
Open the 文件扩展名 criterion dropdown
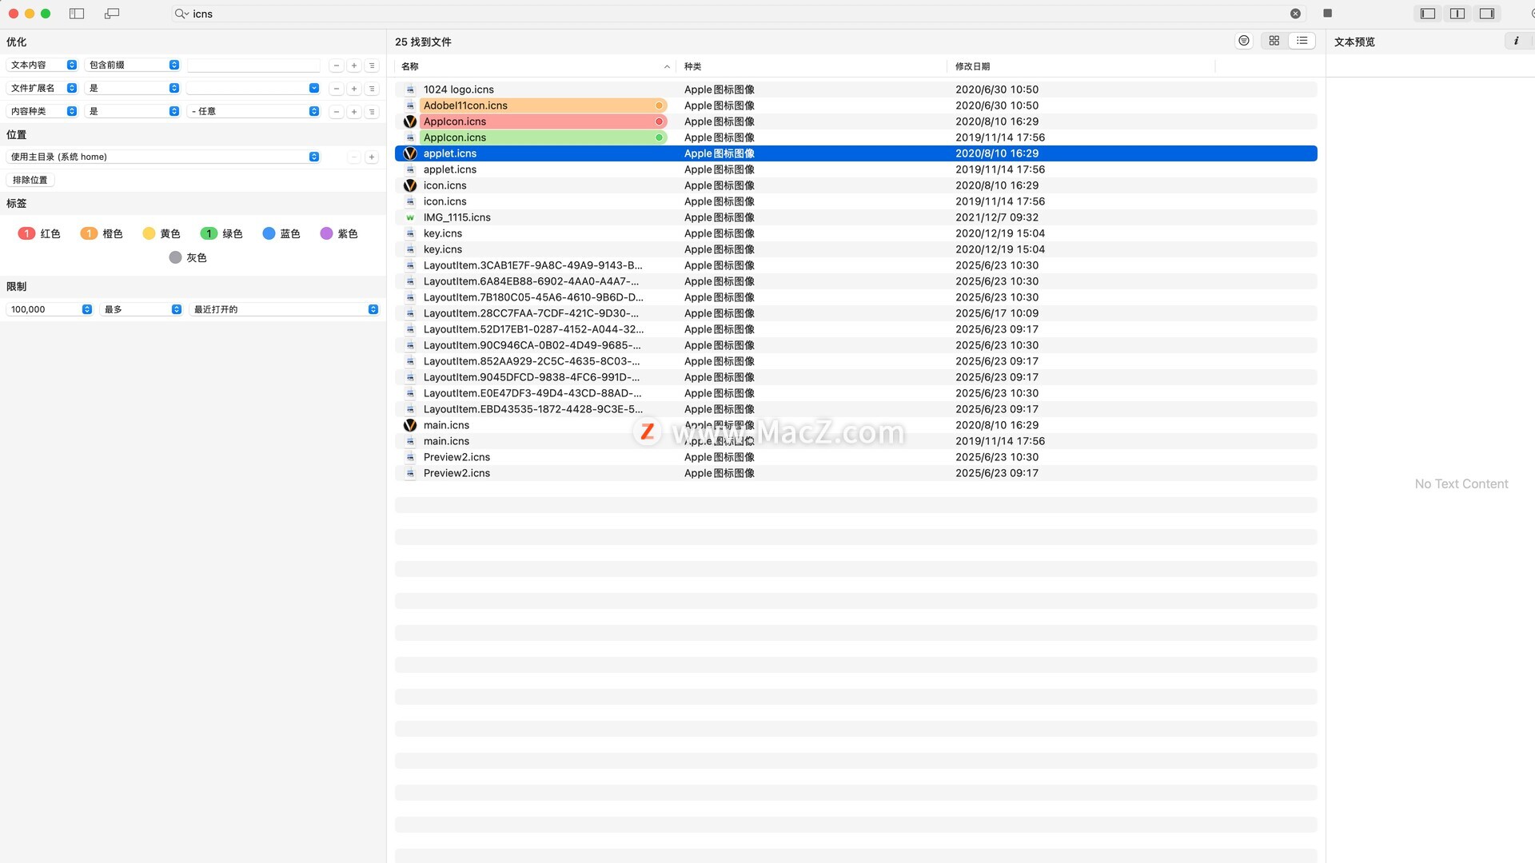42,88
